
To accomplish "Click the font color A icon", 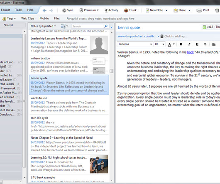I will [x=169, y=44].
